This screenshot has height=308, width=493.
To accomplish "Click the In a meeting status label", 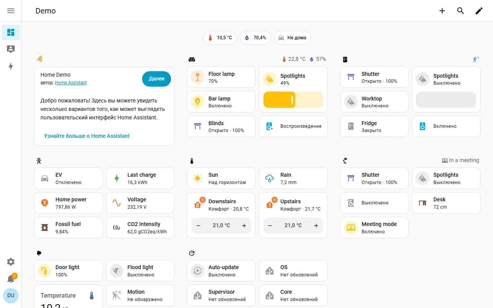I will tap(460, 160).
